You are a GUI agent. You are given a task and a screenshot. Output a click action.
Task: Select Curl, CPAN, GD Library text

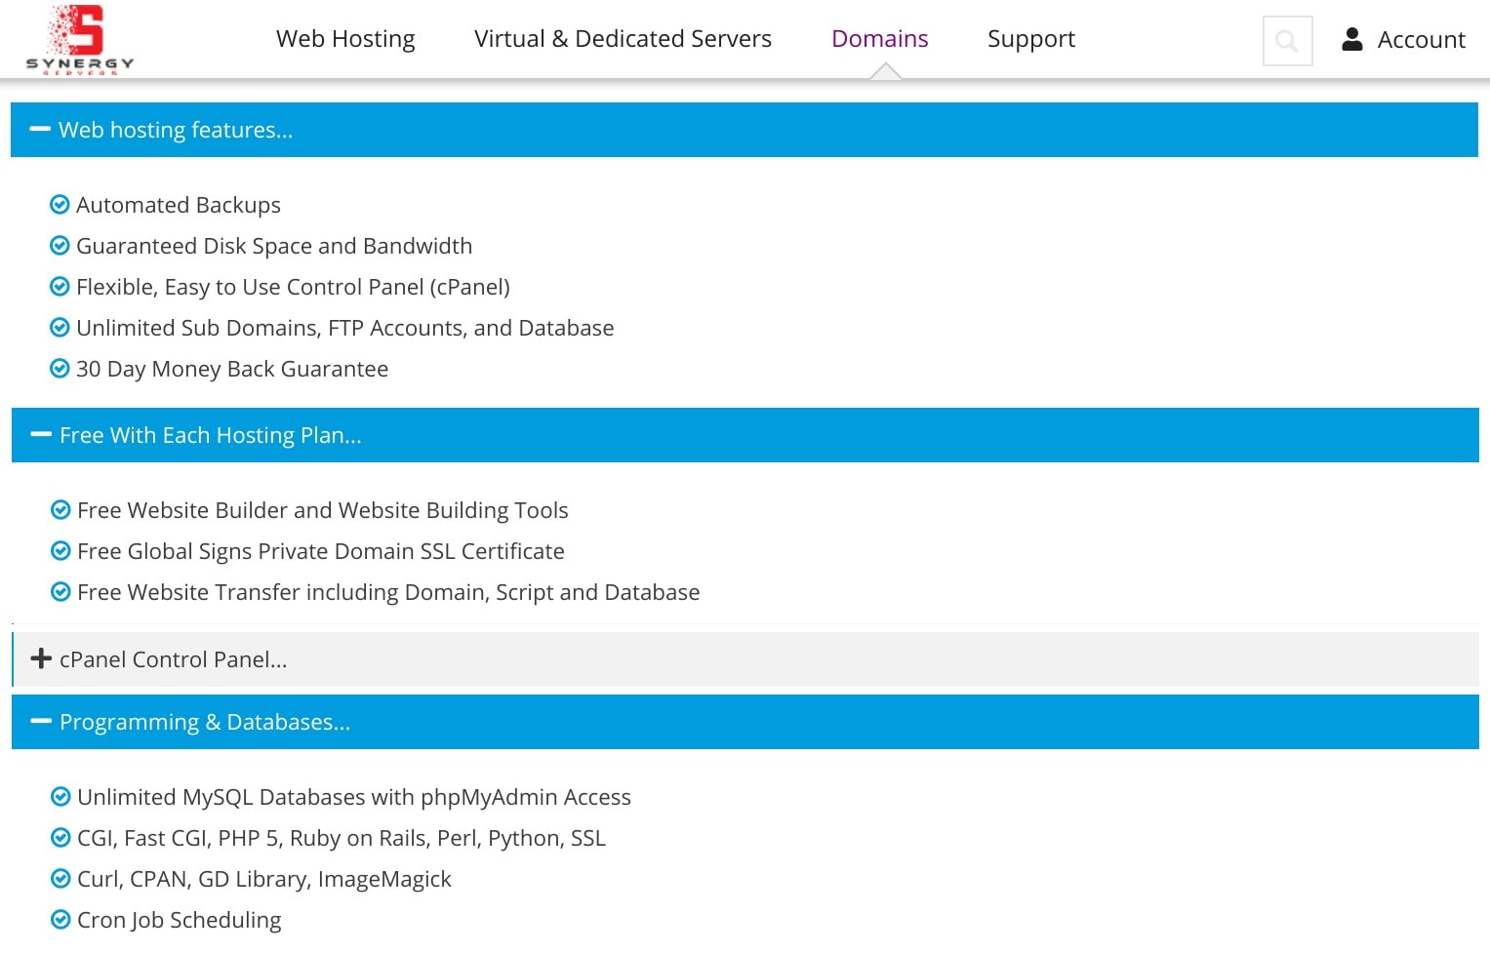[x=264, y=879]
